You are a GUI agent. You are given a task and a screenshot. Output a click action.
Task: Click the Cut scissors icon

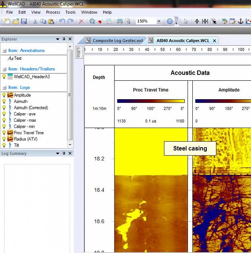[35, 21]
